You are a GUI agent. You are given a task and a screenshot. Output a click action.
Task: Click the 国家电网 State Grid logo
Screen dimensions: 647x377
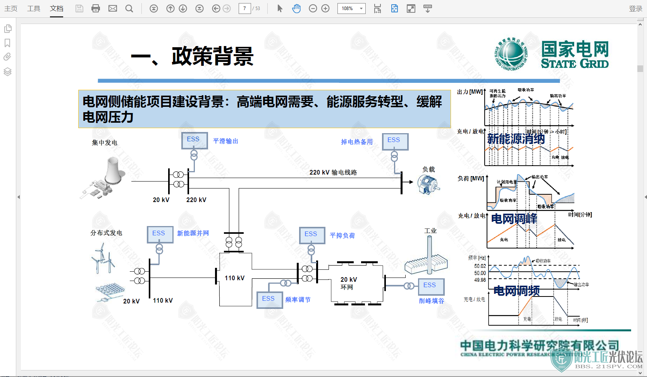551,55
